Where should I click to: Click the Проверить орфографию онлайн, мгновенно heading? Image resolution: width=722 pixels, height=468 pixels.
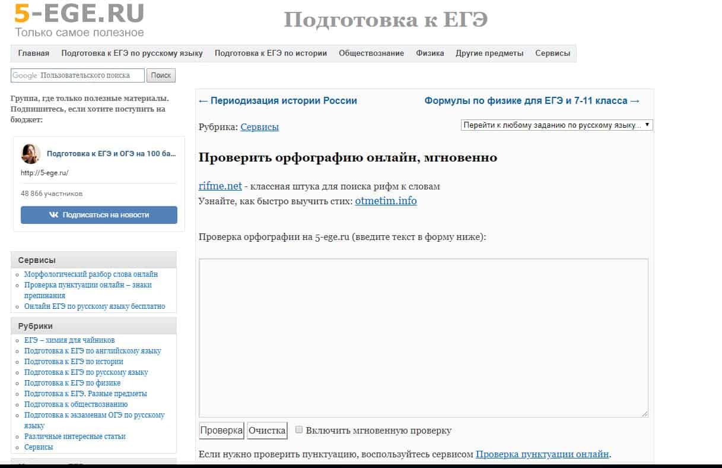(348, 158)
